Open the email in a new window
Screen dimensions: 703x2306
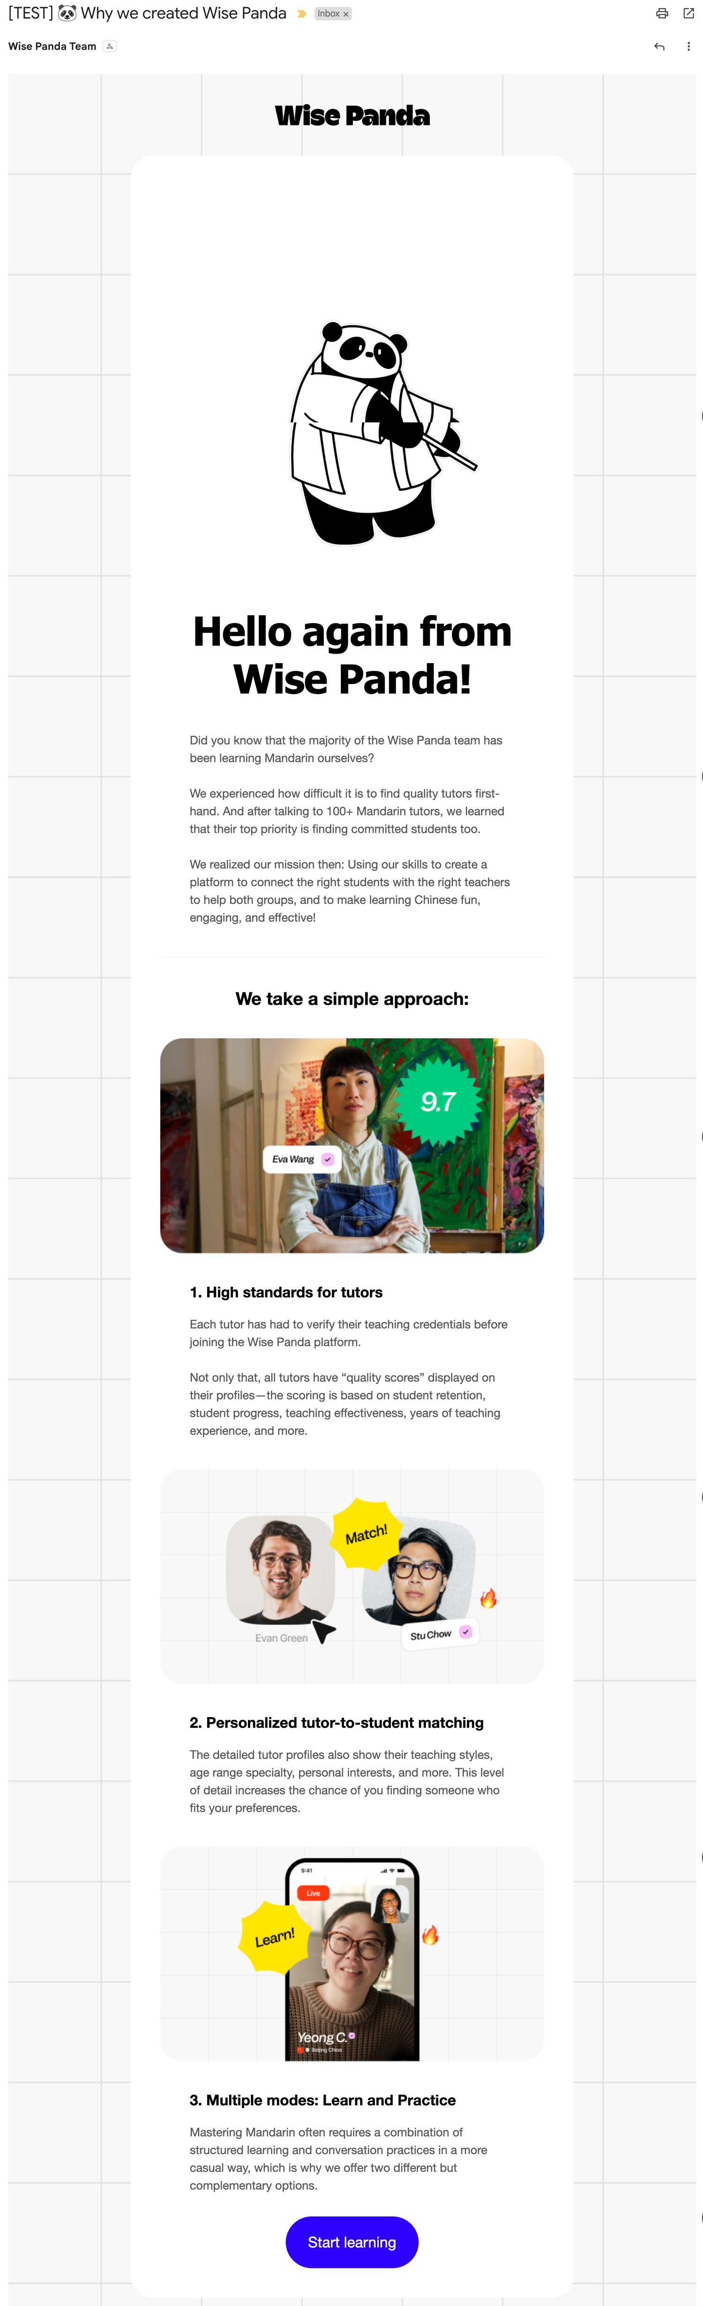pos(688,14)
